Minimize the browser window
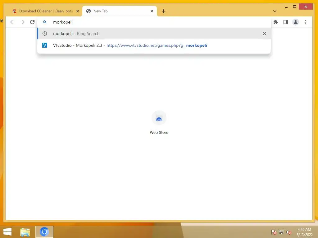This screenshot has height=238, width=318. [286, 7]
